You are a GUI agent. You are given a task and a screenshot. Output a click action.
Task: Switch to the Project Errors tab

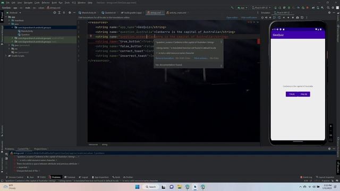tap(40, 149)
